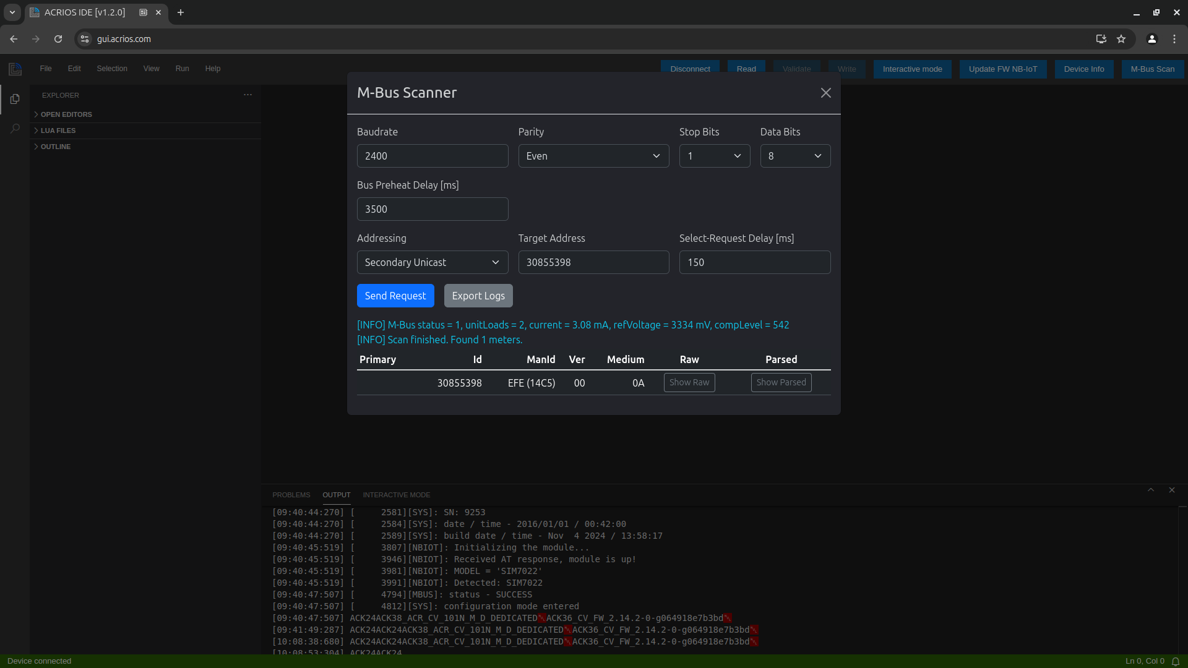Screen dimensions: 1188x668
Task: Select the Stop Bits dropdown
Action: (x=714, y=156)
